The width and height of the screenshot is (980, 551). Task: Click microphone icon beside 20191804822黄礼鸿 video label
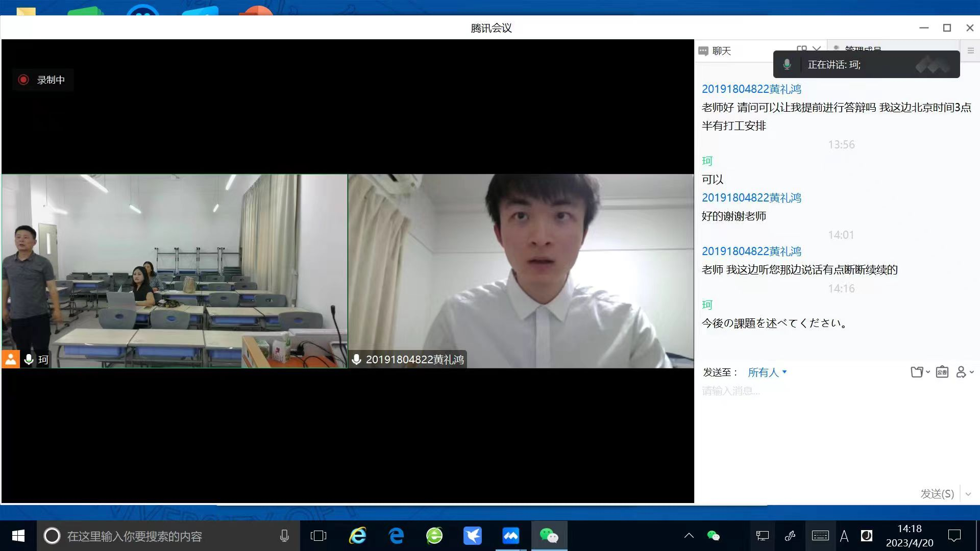357,360
